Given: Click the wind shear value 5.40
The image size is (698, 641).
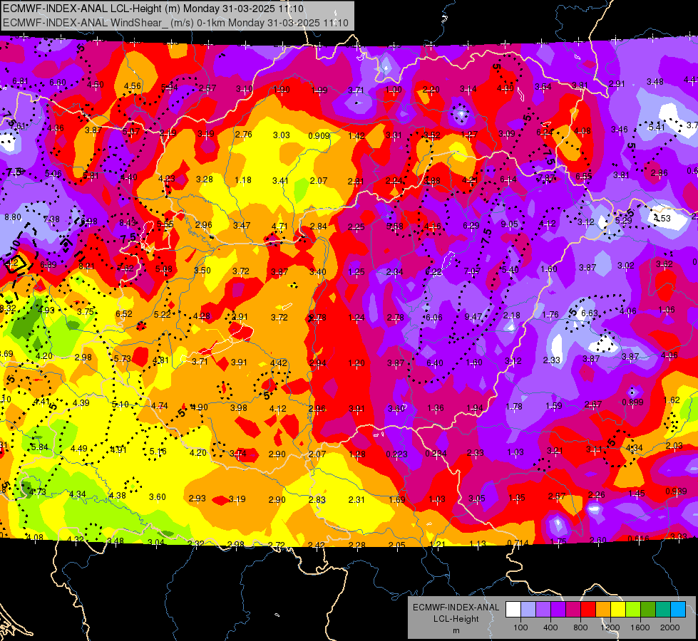Looking at the screenshot, I should [x=510, y=269].
